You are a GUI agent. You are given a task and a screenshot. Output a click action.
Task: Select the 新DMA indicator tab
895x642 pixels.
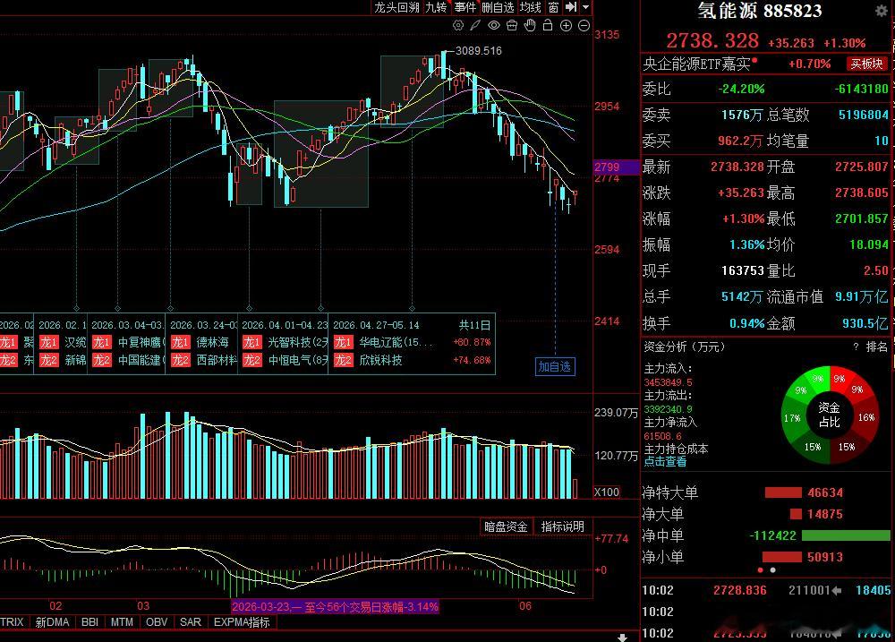click(52, 622)
